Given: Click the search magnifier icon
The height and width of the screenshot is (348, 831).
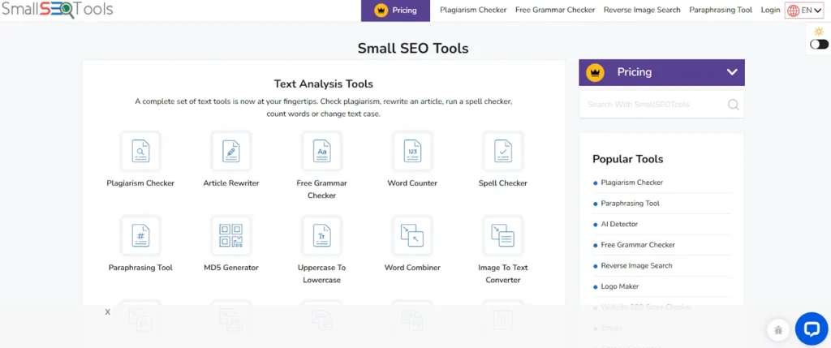Looking at the screenshot, I should click(x=733, y=105).
